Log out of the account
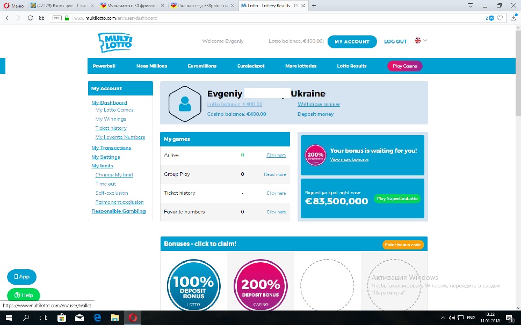Viewport: 521px width, 325px height. [395, 41]
